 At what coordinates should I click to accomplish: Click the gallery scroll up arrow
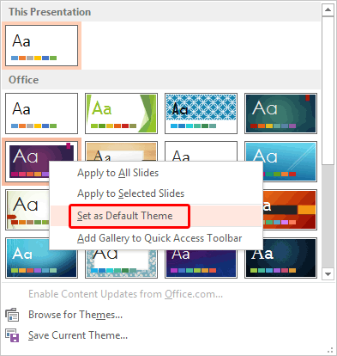click(328, 10)
